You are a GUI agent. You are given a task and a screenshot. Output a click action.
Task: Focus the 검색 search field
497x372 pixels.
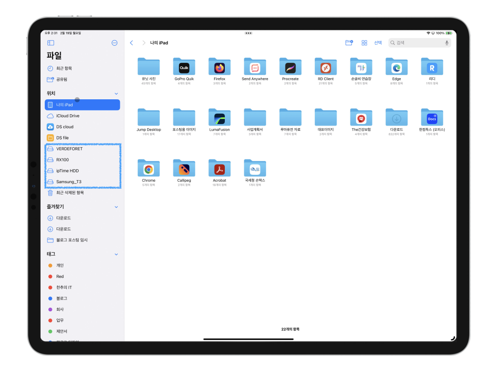420,43
